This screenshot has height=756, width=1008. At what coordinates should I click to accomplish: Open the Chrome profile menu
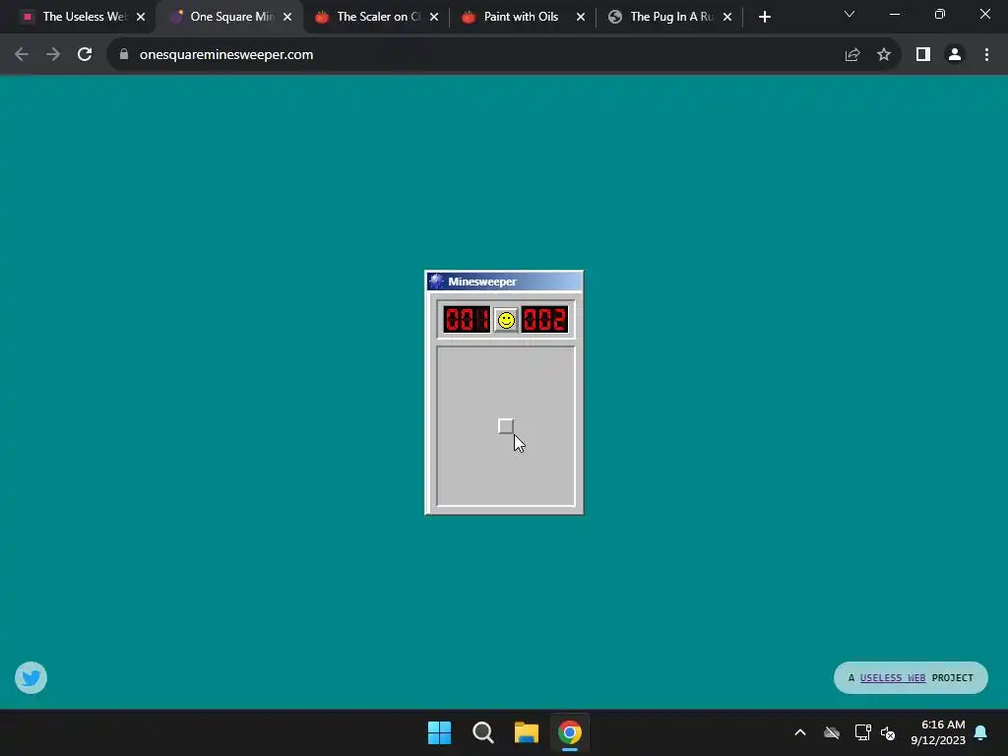tap(955, 55)
